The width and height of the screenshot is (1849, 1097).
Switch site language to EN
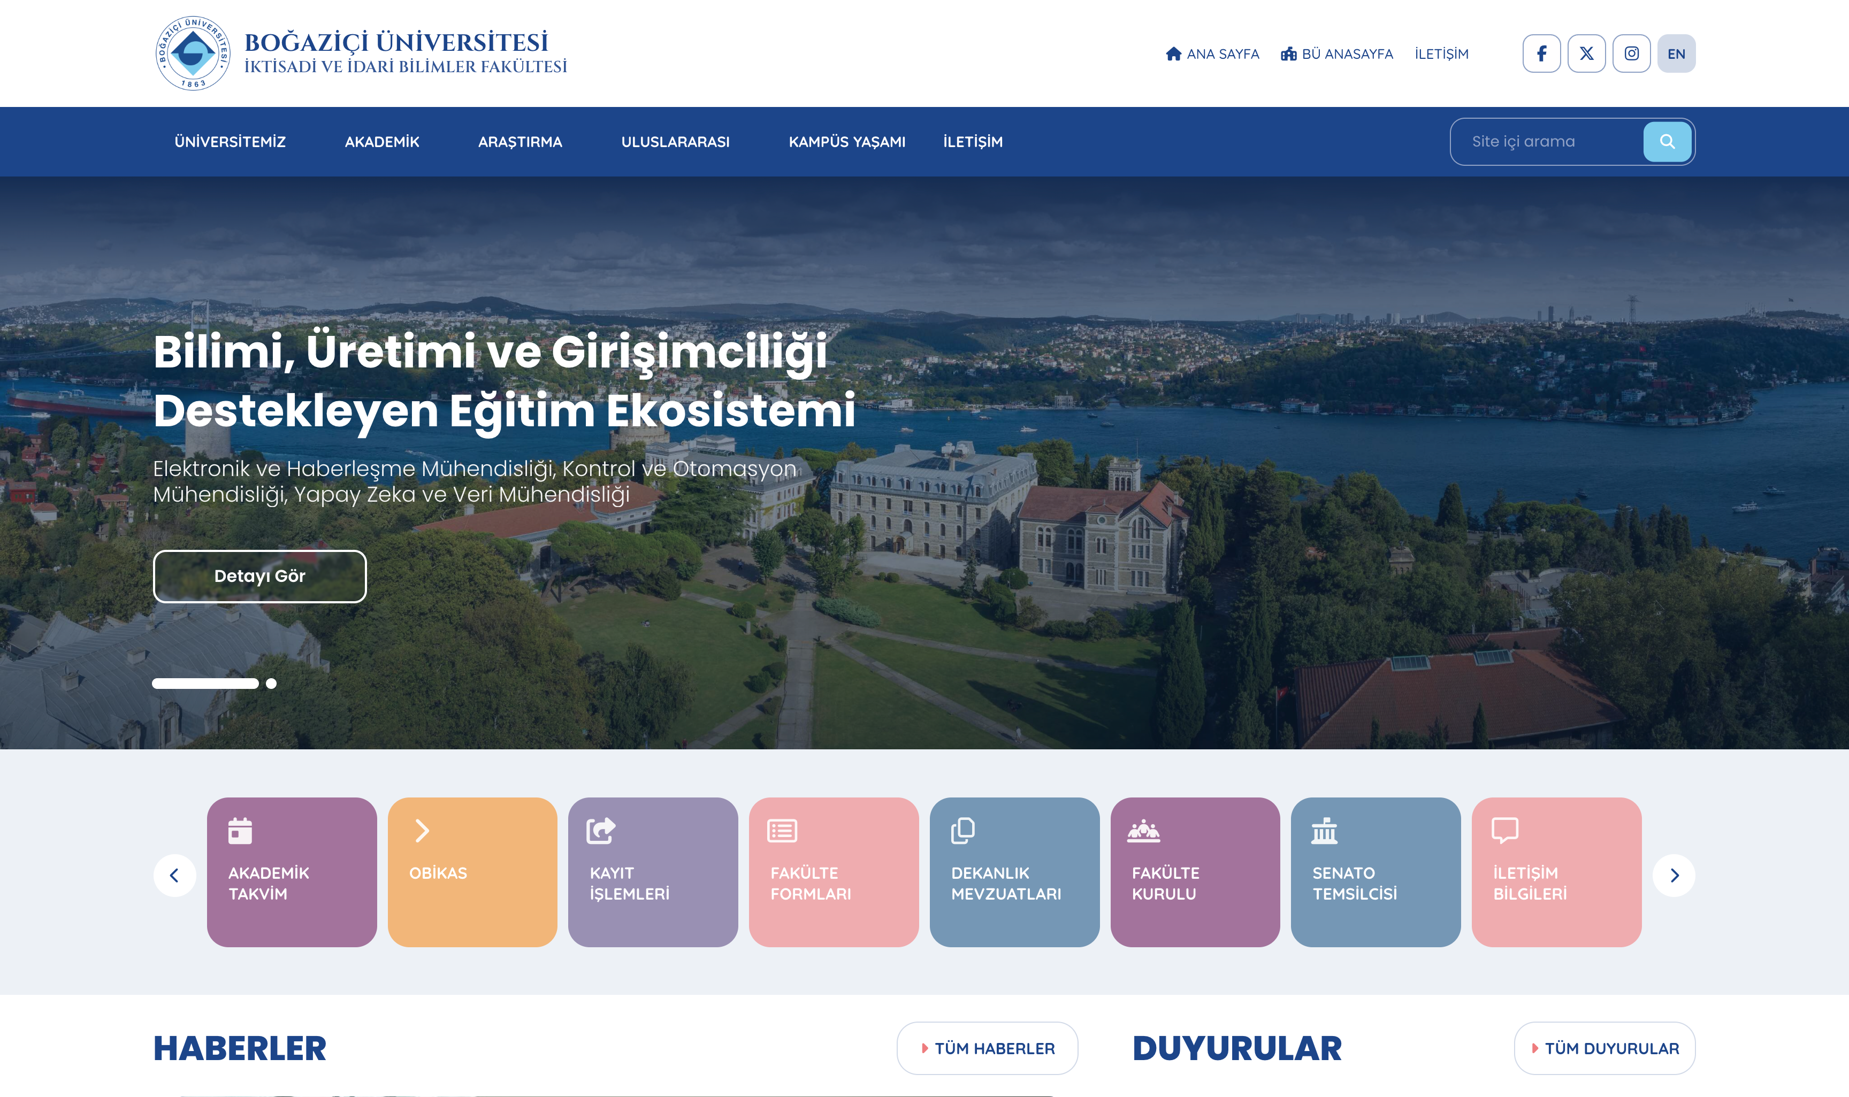(1676, 53)
